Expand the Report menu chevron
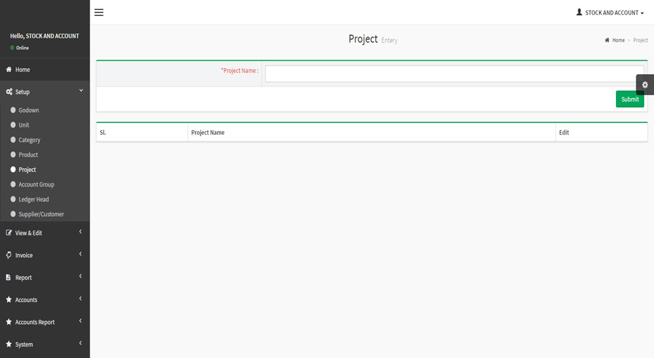 point(80,276)
